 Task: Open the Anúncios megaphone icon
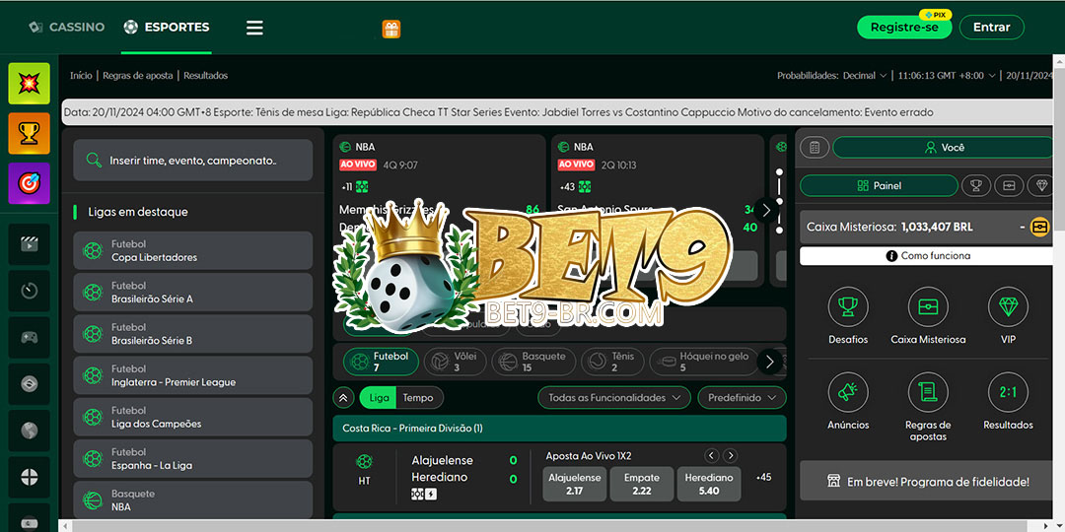848,392
